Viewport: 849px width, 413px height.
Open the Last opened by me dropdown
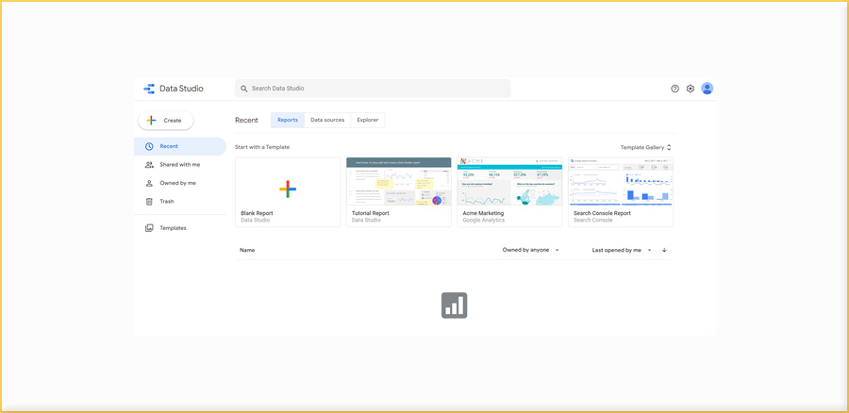coord(622,250)
